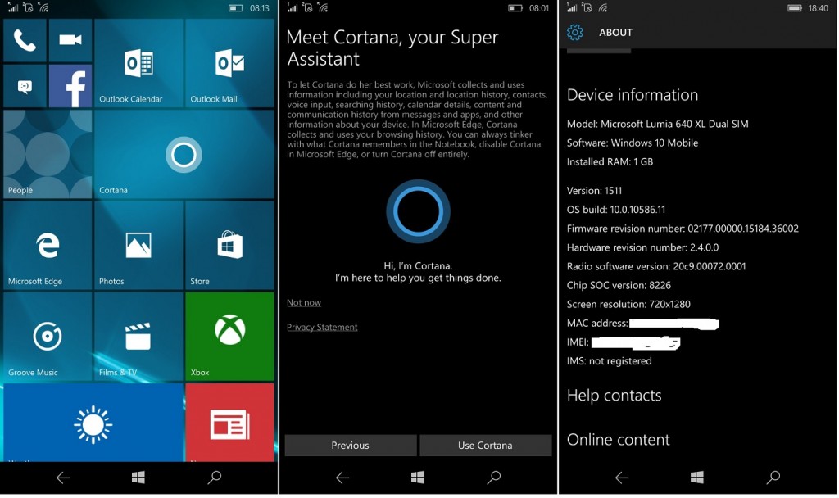Select the Hardware revision number 2.4.0.0 line
Image resolution: width=839 pixels, height=498 pixels.
[642, 247]
